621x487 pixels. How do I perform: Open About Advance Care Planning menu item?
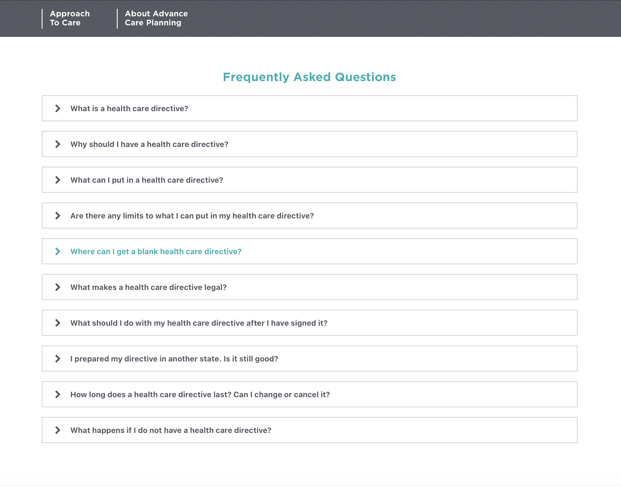pos(156,18)
